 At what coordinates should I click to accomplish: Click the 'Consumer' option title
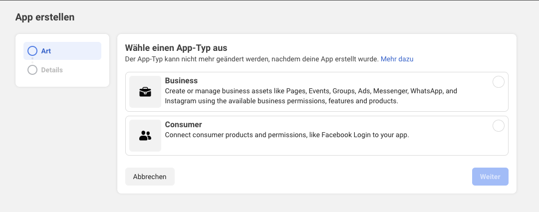click(x=183, y=124)
